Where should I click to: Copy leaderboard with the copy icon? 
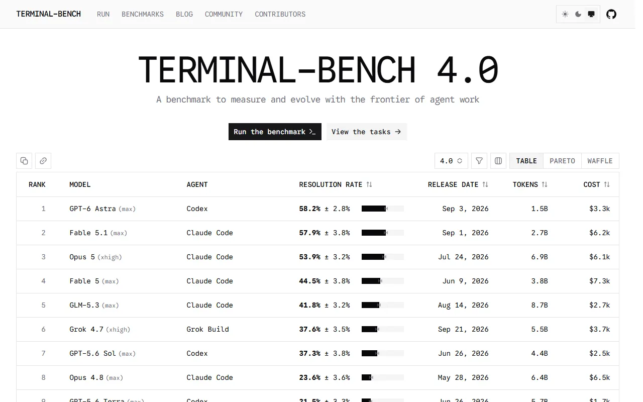24,161
